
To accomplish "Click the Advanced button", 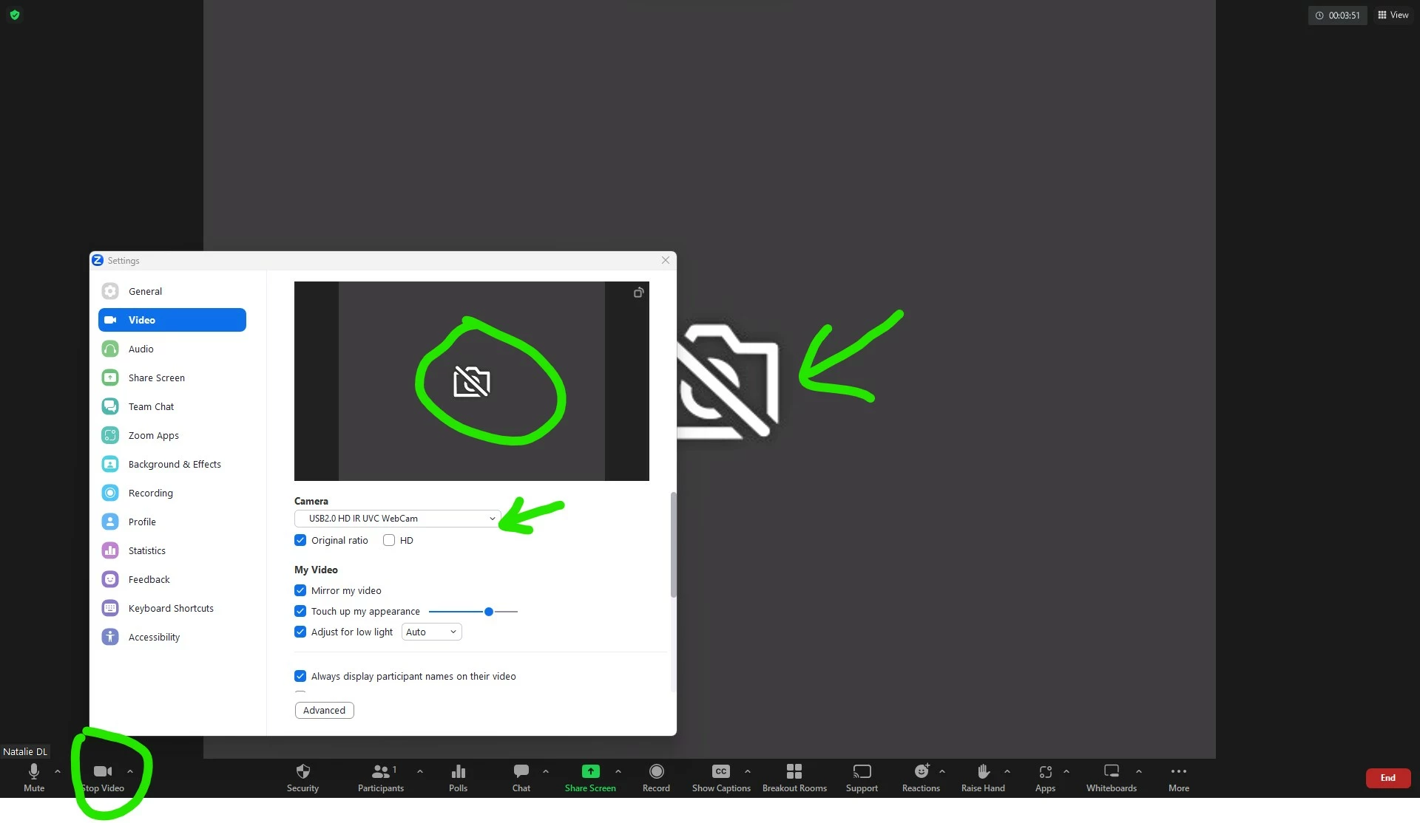I will point(324,711).
